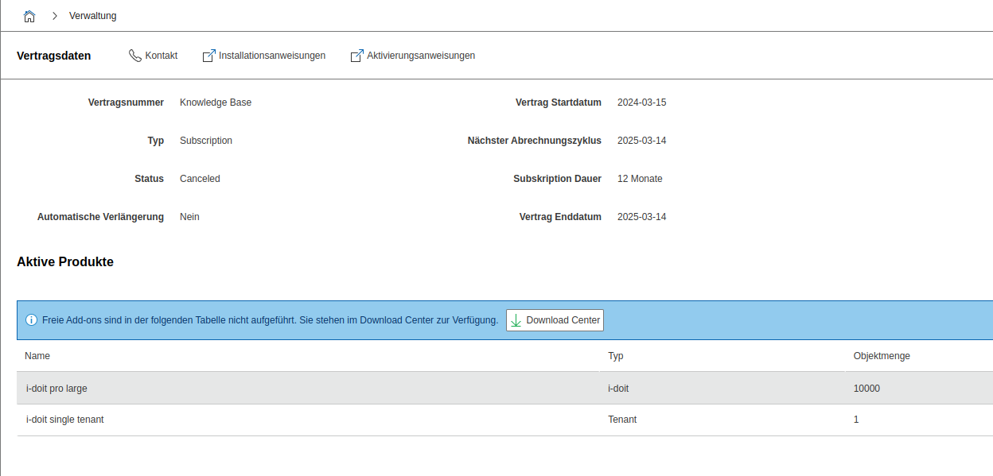The image size is (993, 476).
Task: Click the Vertragsdaten heading
Action: 54,56
